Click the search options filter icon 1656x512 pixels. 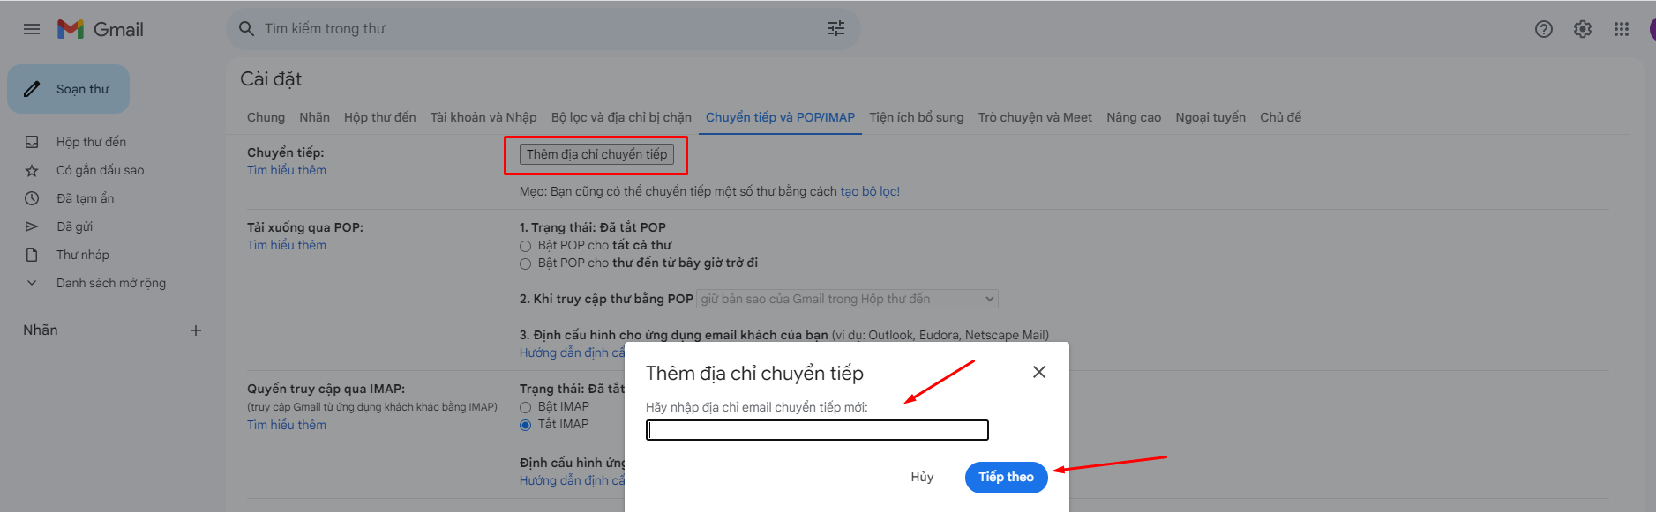point(836,29)
